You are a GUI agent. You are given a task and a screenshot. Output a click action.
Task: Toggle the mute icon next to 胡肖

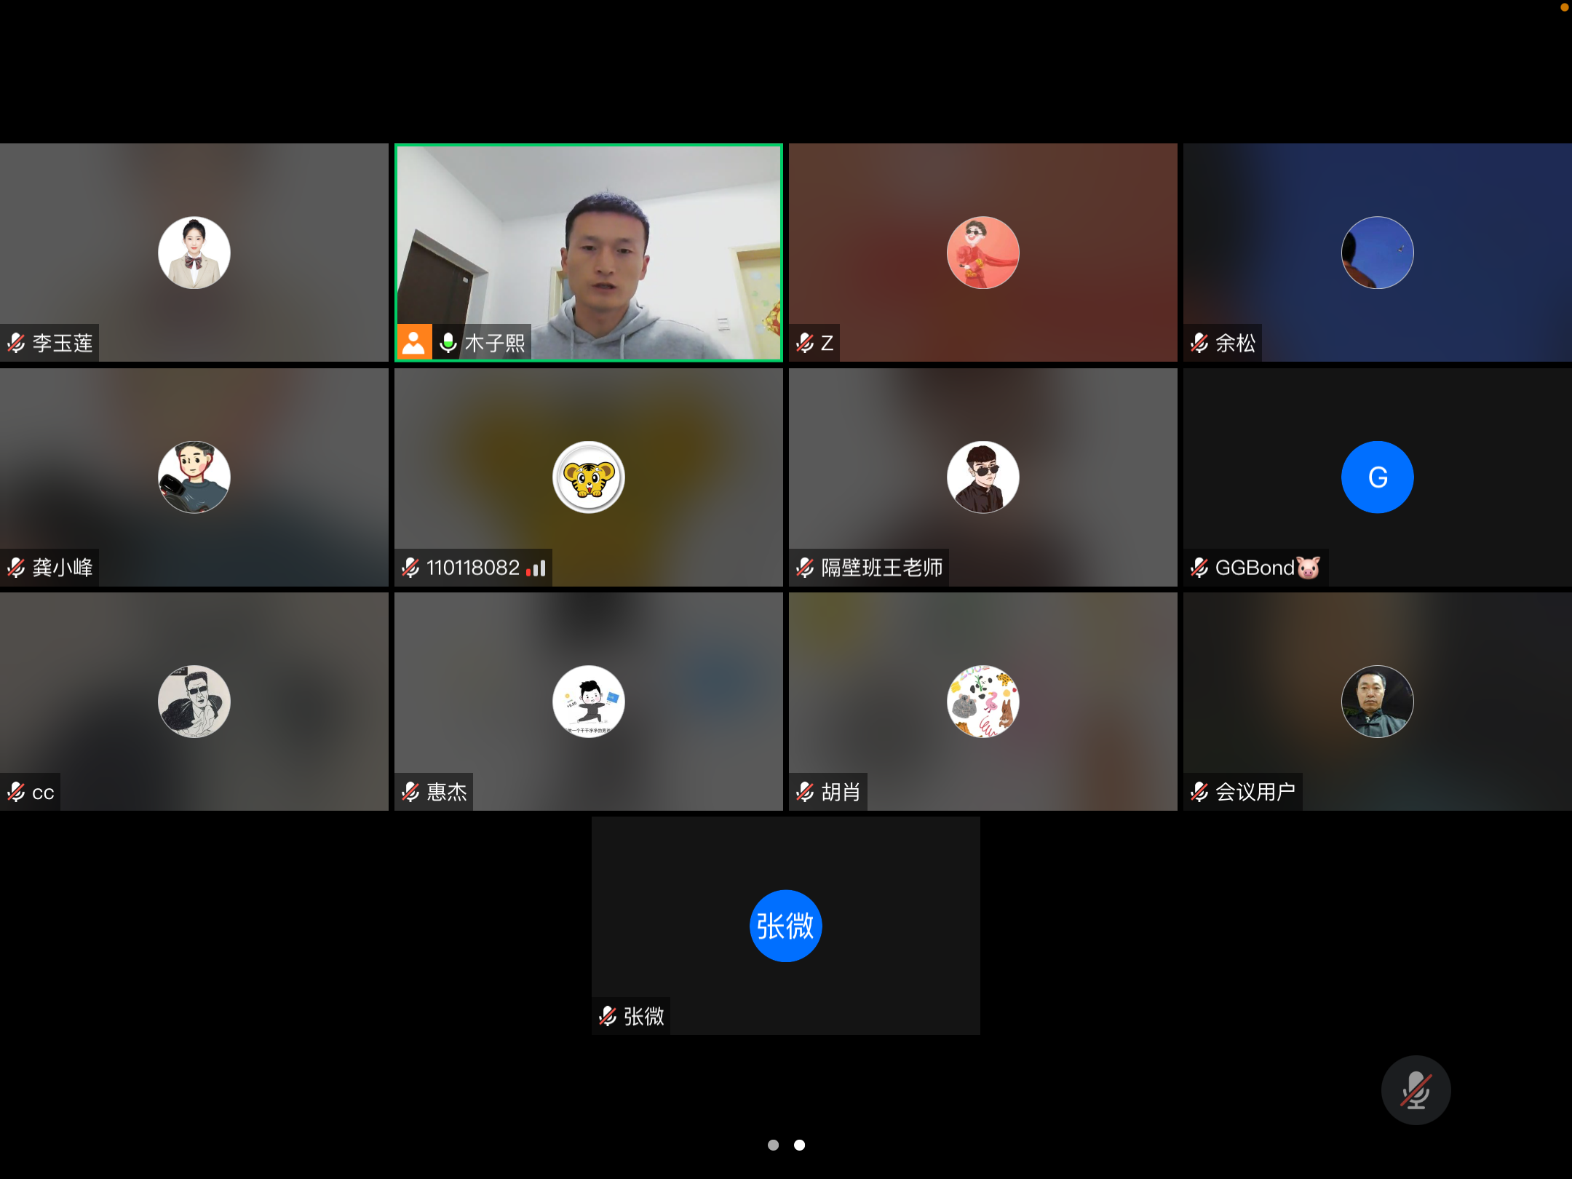(804, 792)
